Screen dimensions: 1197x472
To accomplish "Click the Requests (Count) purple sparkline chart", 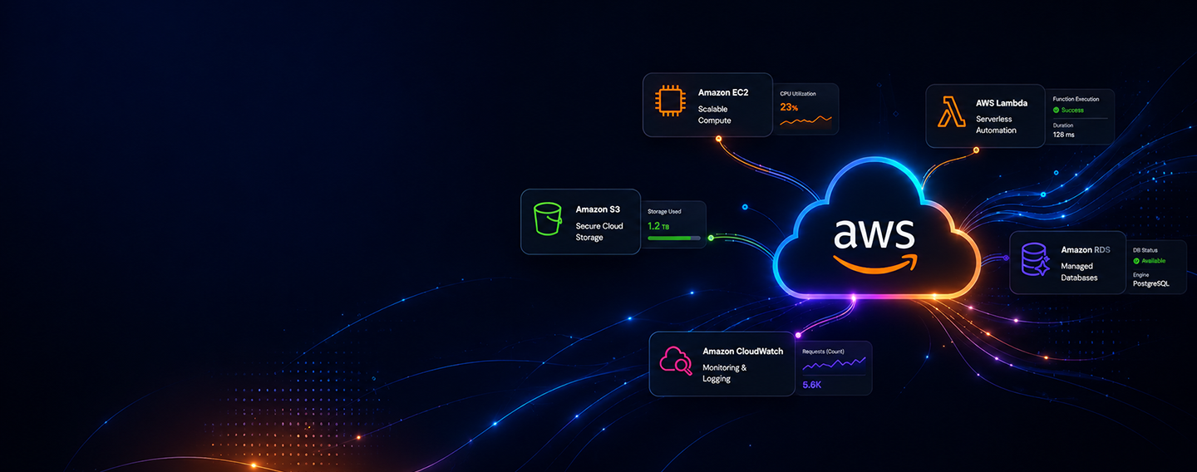I will point(834,364).
